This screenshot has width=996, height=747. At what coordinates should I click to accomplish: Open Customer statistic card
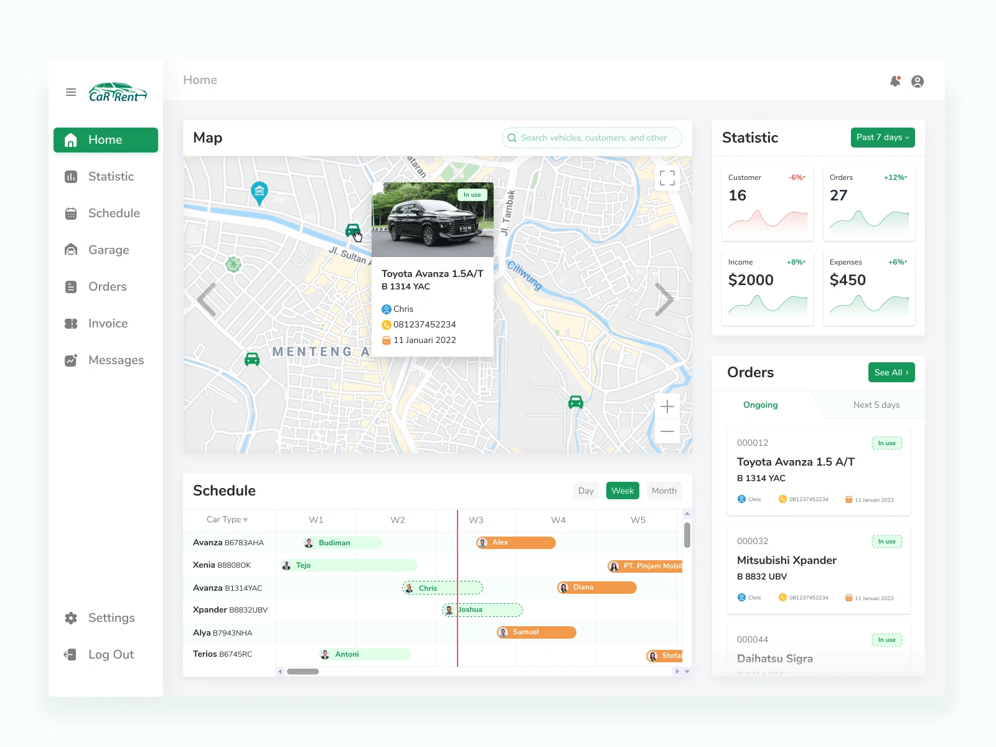(768, 204)
